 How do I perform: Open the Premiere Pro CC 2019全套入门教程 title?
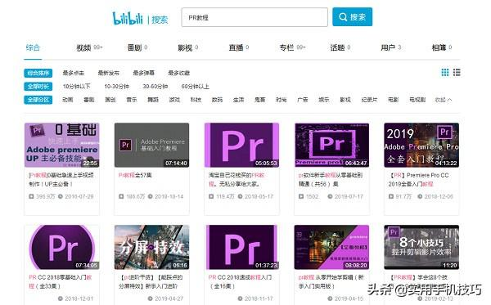pos(419,180)
